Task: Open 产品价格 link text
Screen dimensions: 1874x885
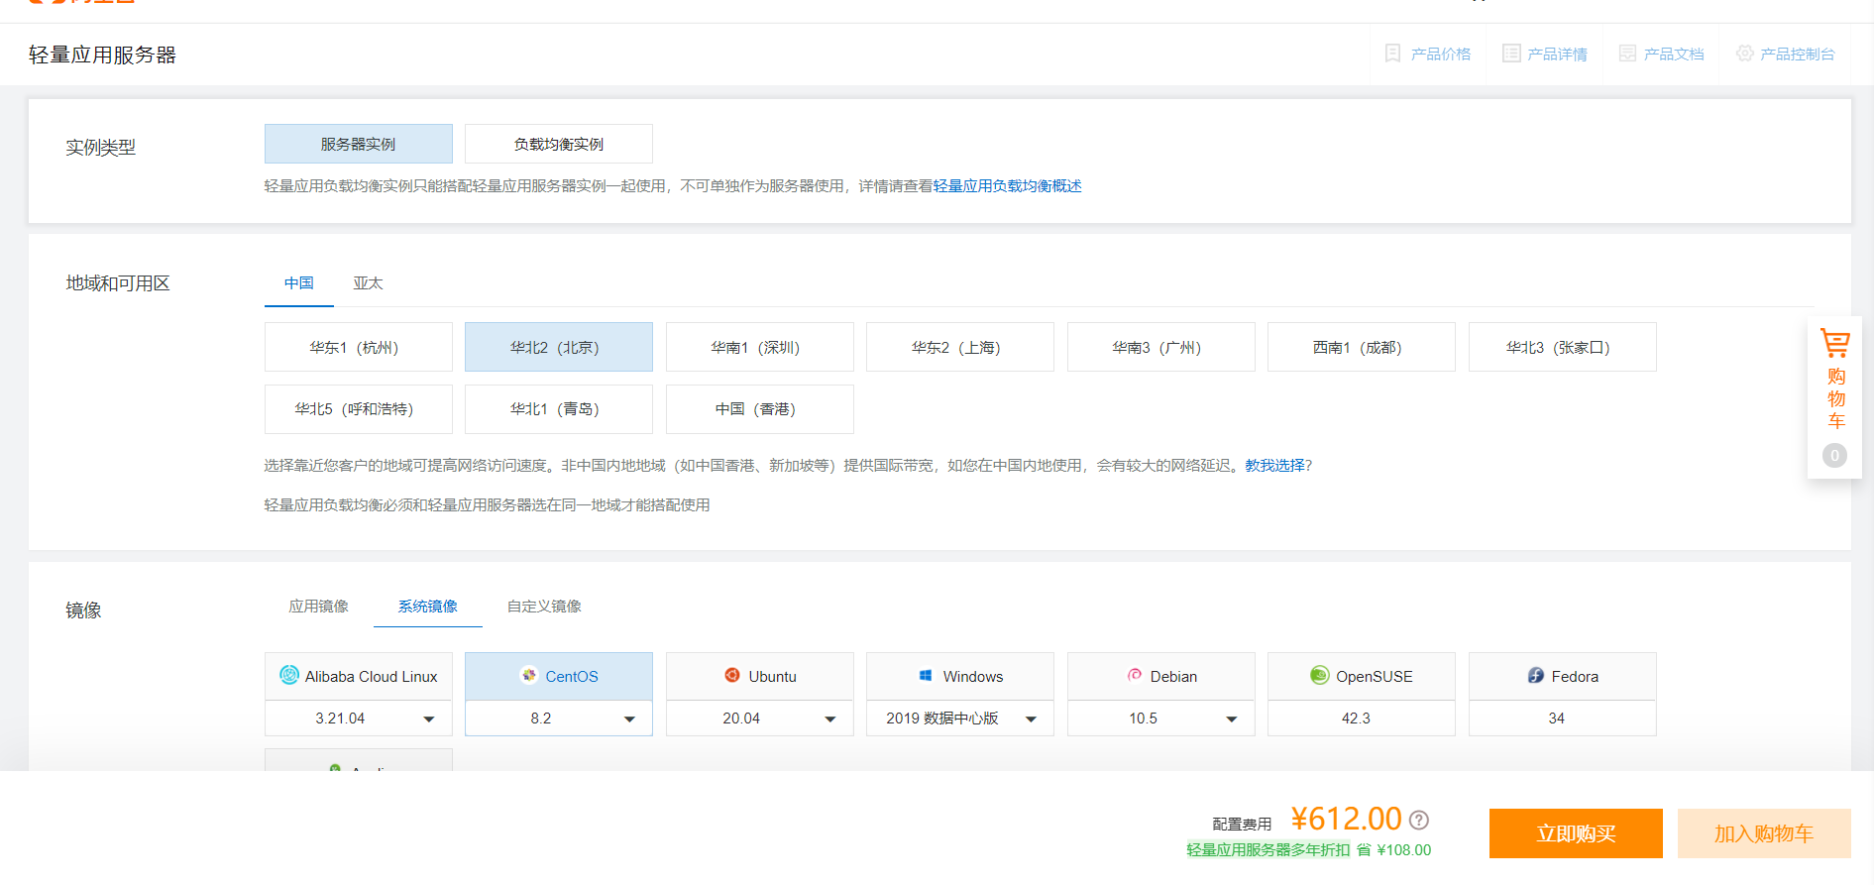Action: [x=1441, y=54]
